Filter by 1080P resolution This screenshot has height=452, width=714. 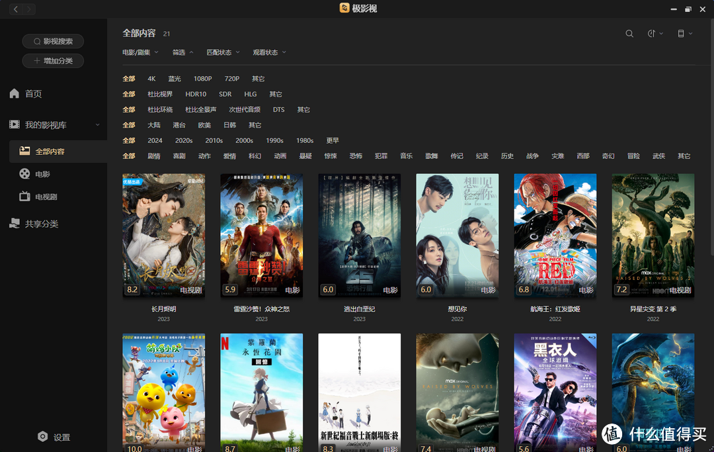[203, 79]
